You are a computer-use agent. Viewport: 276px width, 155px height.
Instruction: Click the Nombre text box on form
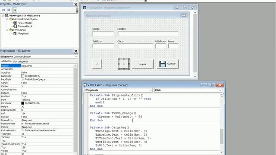(148, 34)
